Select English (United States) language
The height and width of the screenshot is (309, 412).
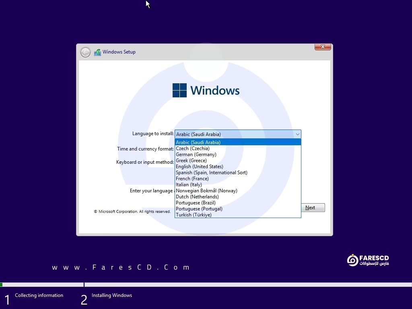pos(238,167)
